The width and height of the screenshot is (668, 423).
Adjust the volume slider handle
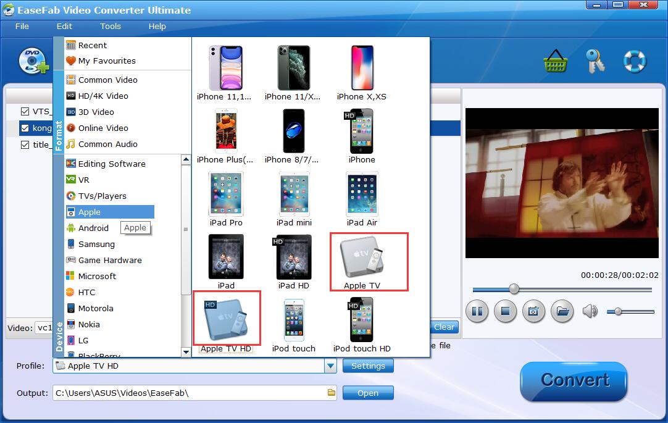click(618, 311)
